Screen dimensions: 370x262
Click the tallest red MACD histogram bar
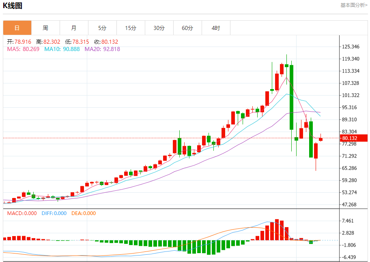277,230
